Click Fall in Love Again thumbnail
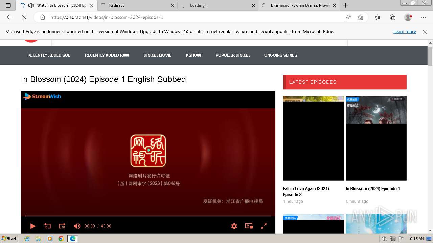 [x=313, y=138]
